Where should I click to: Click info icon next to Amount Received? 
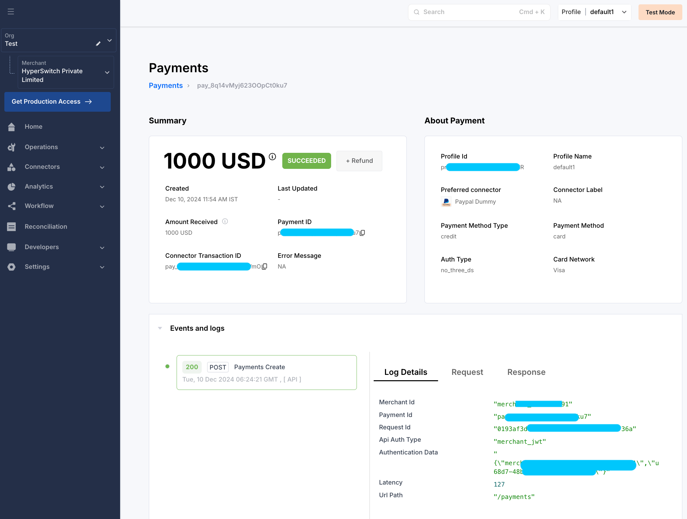tap(225, 221)
